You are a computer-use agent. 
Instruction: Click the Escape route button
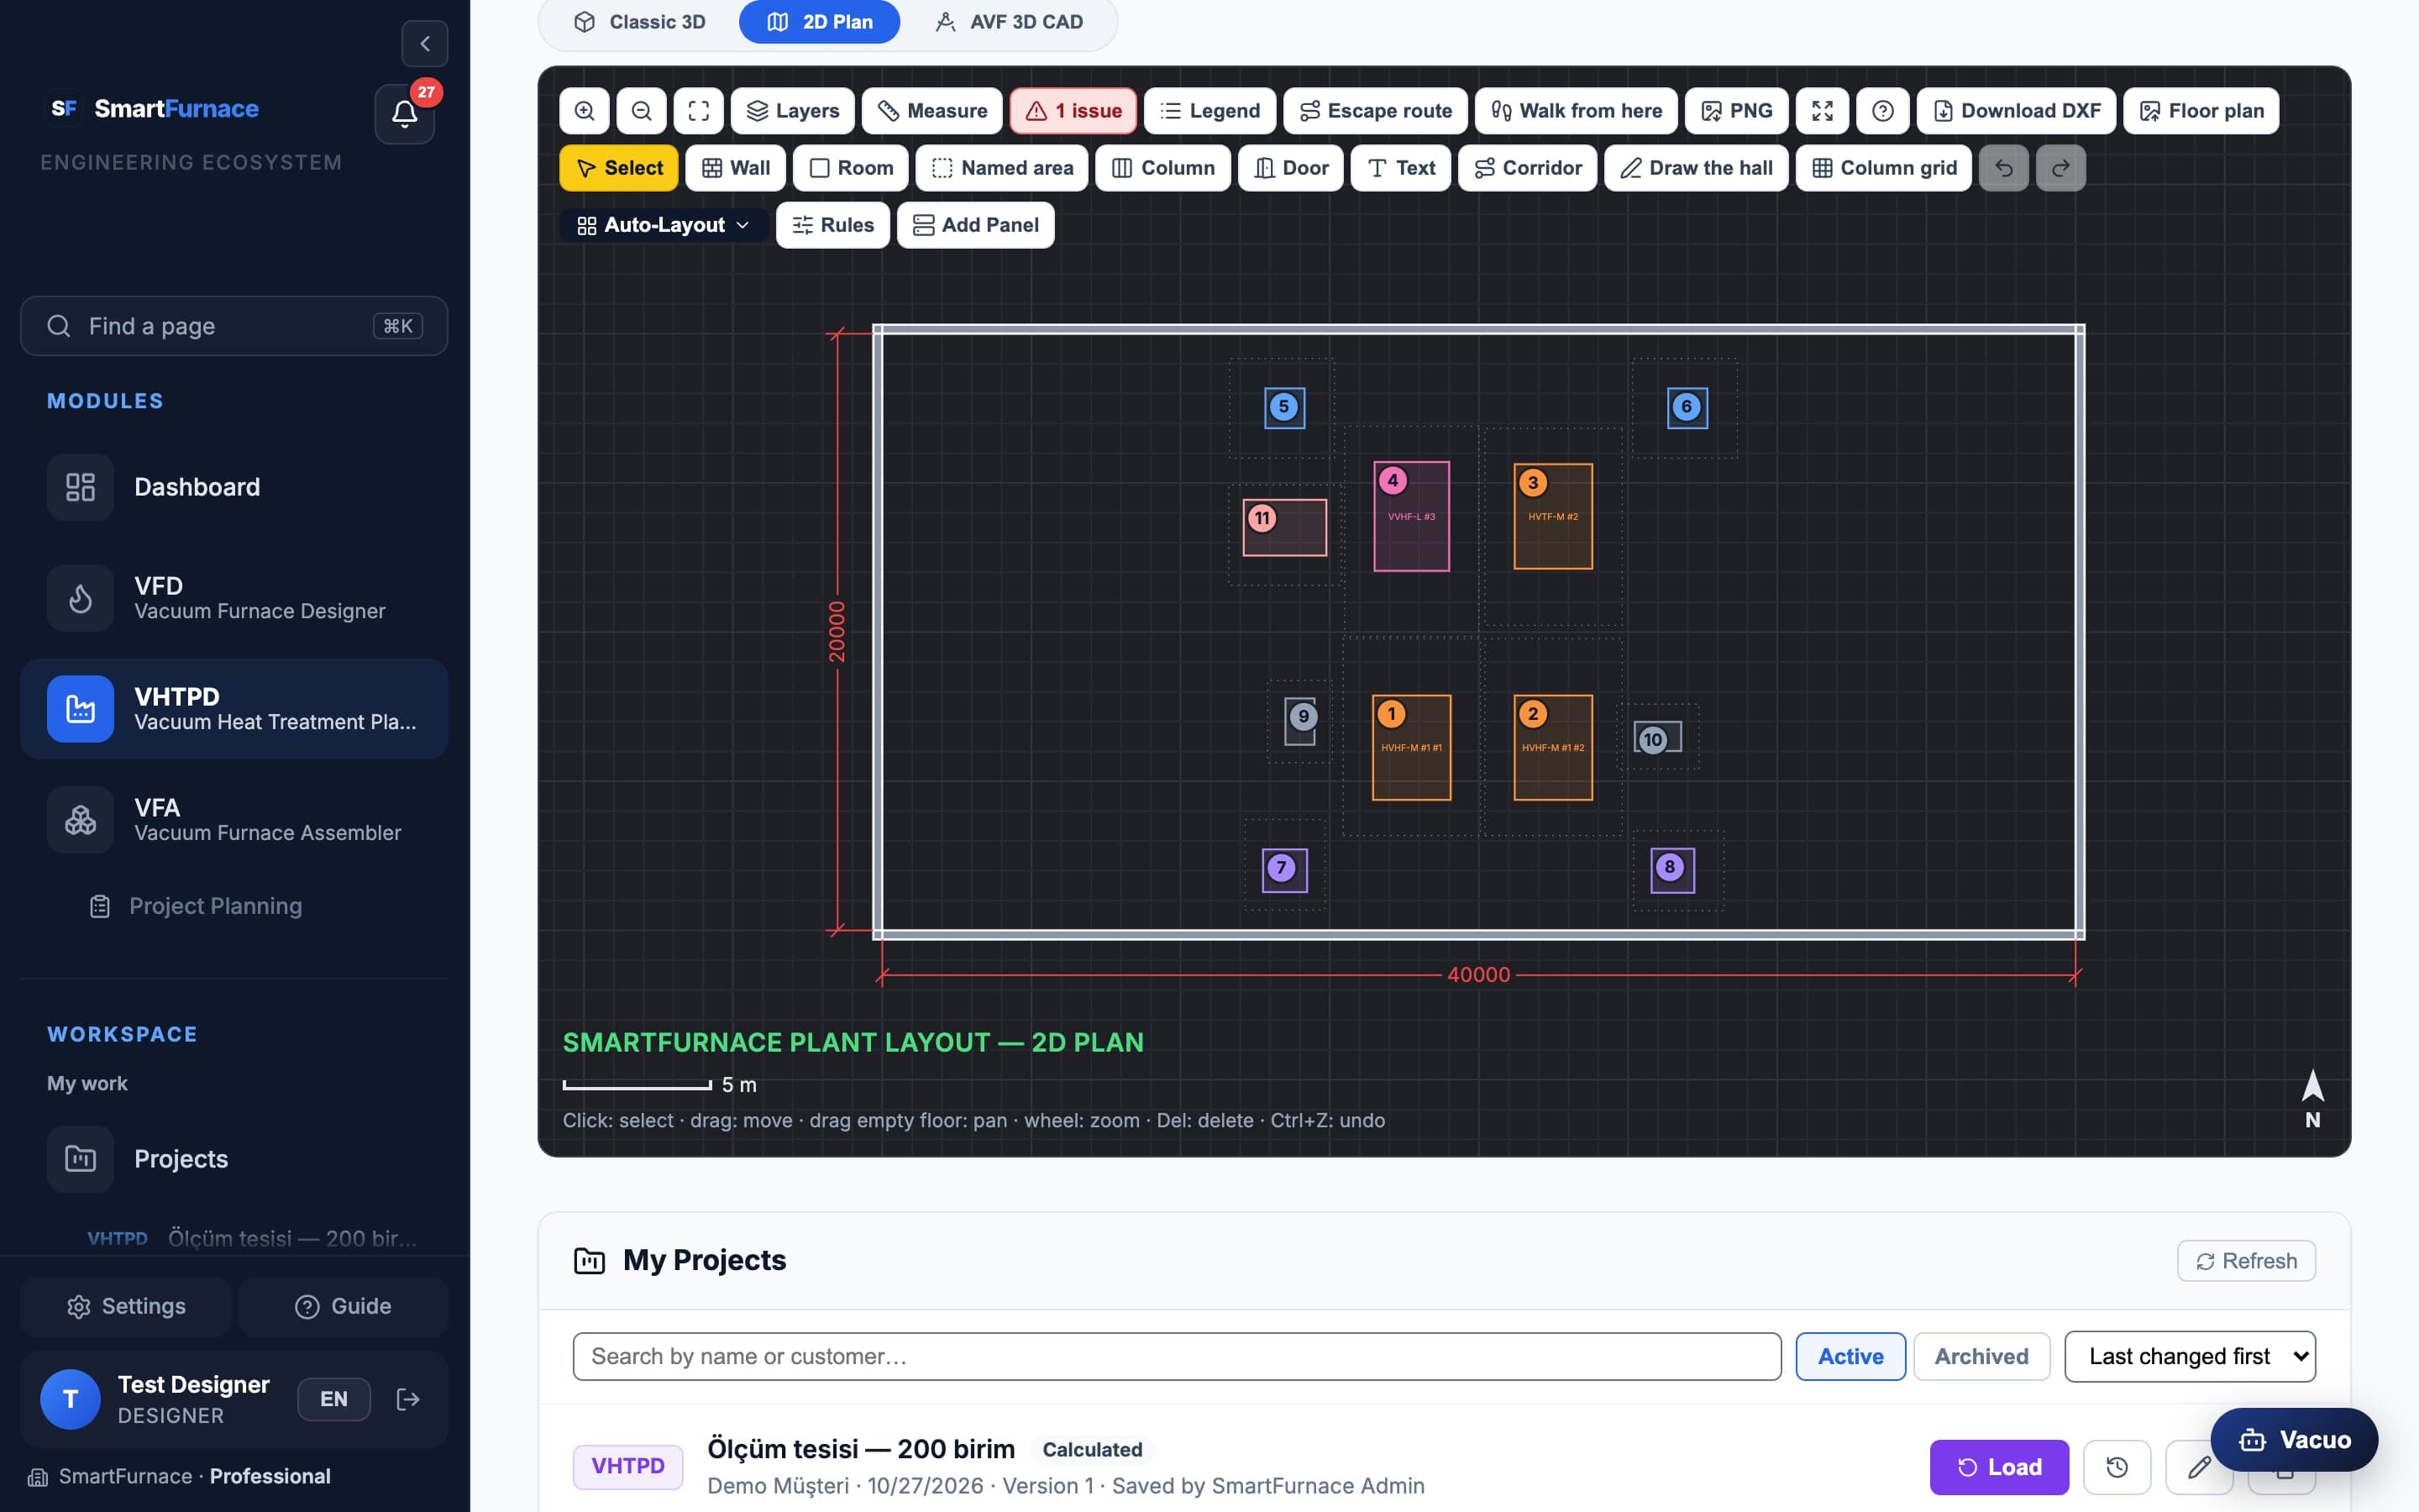(x=1376, y=111)
